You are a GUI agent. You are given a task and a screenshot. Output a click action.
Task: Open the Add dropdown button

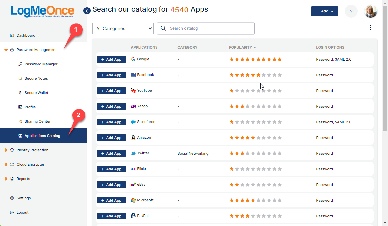click(x=325, y=11)
